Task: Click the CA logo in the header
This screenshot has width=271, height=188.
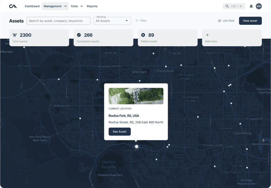Action: (x=13, y=6)
